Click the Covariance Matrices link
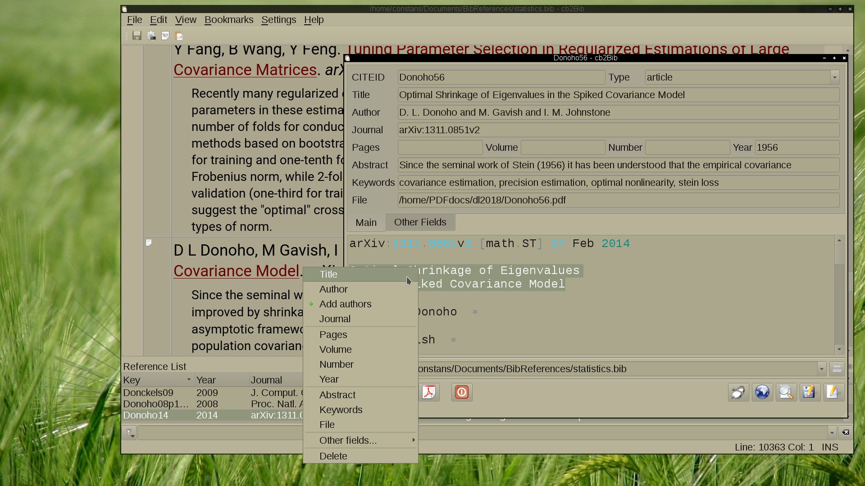This screenshot has width=865, height=486. pyautogui.click(x=245, y=70)
